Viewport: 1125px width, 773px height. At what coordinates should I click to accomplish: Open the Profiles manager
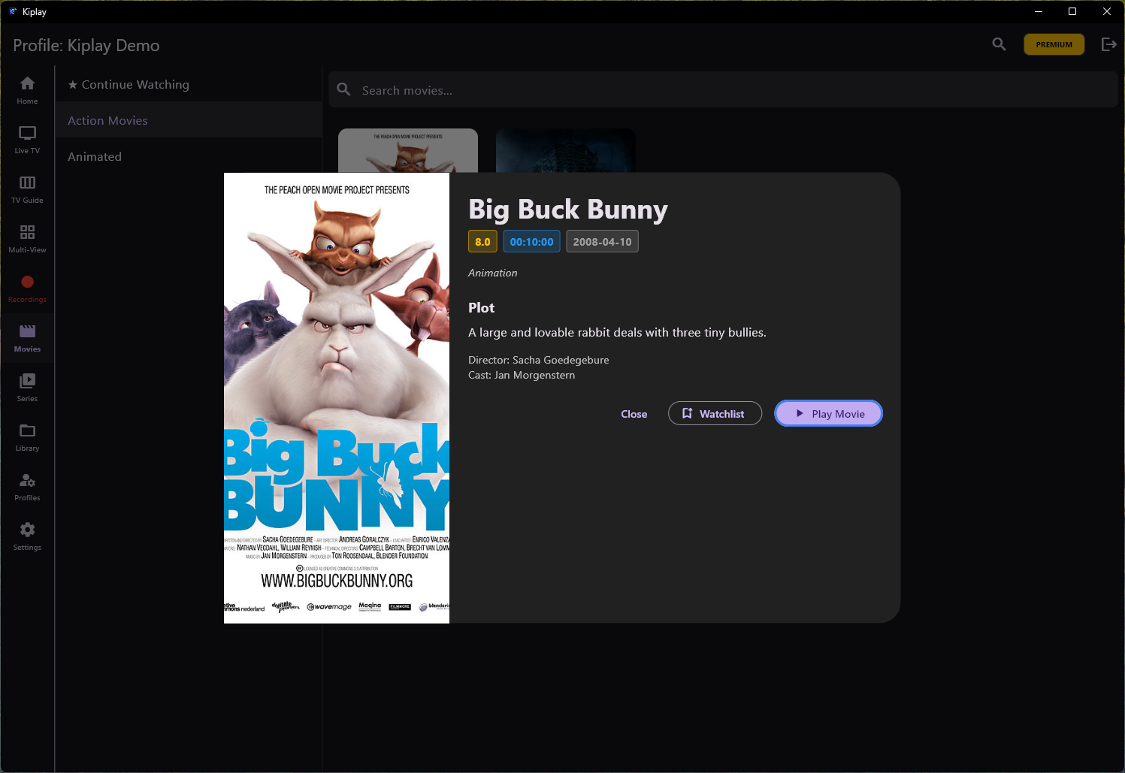[27, 486]
